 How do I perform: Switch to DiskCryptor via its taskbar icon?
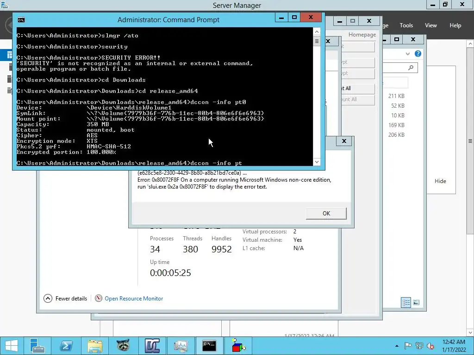tap(152, 346)
